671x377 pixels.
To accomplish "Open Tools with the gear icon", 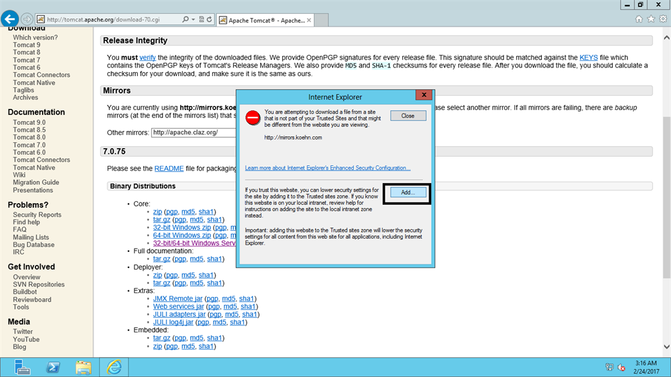I will pyautogui.click(x=663, y=19).
